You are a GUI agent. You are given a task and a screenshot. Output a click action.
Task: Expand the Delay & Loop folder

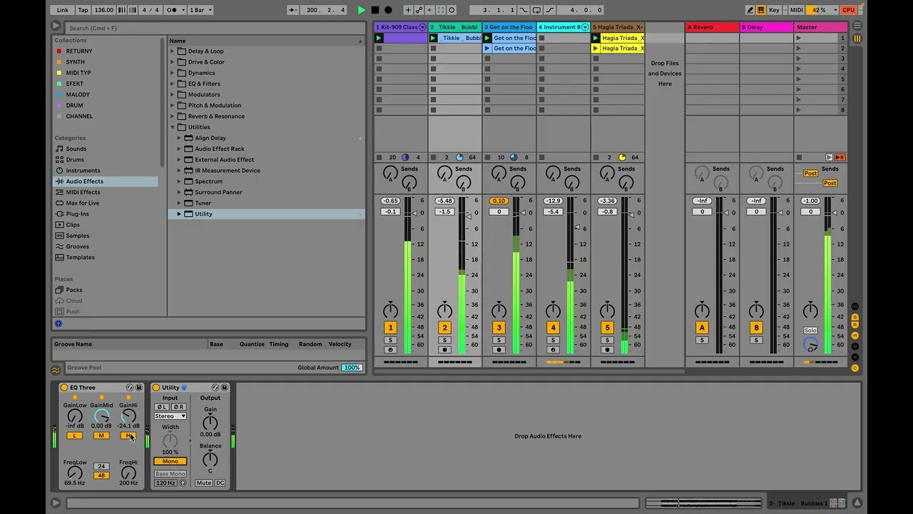173,51
